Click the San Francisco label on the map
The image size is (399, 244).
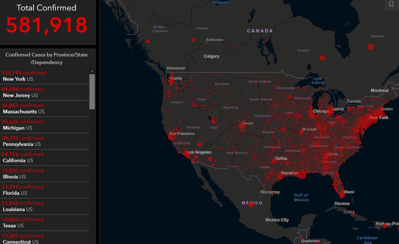182,134
